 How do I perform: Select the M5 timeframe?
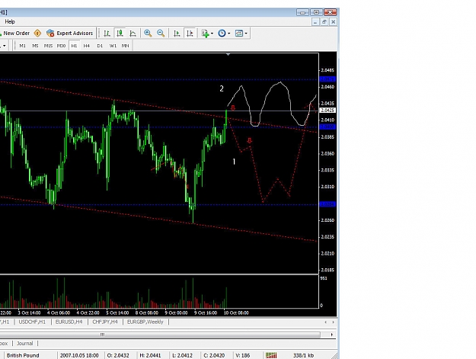35,46
